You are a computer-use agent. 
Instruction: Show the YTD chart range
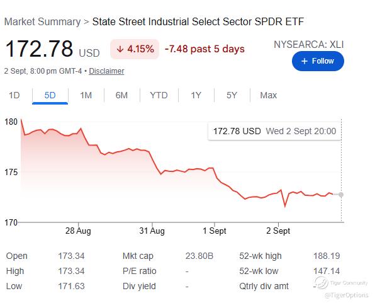(159, 95)
